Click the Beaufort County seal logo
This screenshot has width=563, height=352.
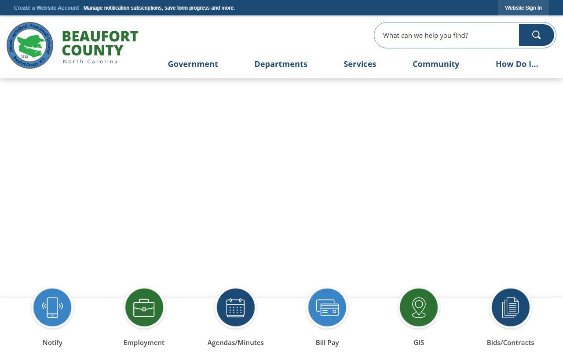tap(30, 45)
